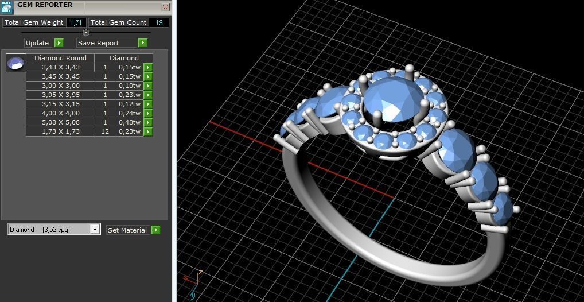
Task: Click green arrow for 1,73 X 1,73 row
Action: coord(148,131)
